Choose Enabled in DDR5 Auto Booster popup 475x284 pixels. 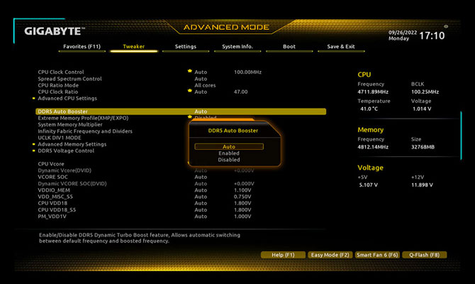[x=229, y=153]
